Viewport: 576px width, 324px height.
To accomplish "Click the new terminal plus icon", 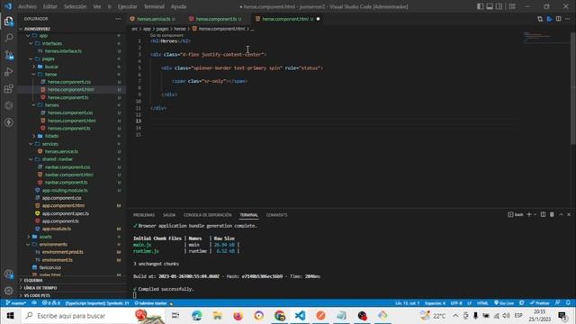I will (x=529, y=214).
